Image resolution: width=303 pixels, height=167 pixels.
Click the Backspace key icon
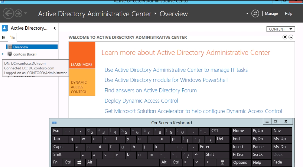point(220,131)
